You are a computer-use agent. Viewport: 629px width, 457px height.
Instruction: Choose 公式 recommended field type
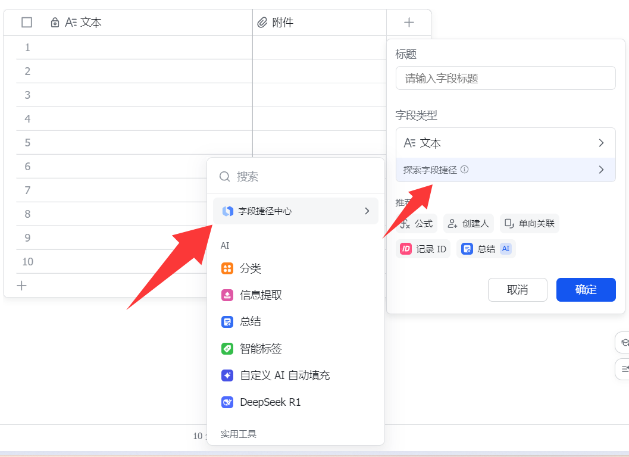pos(417,223)
